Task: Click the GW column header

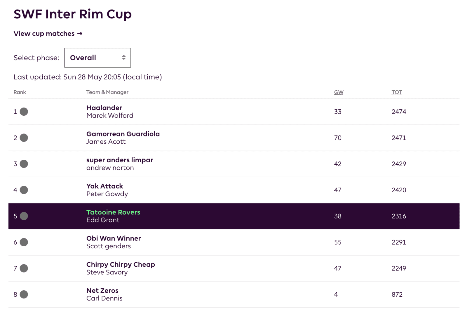Action: (339, 92)
